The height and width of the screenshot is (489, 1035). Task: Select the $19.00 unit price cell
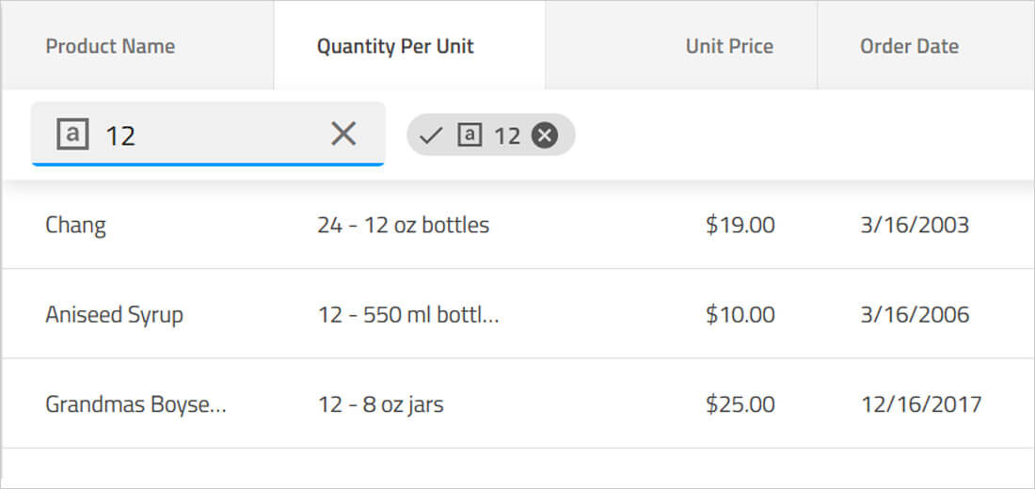click(x=740, y=226)
